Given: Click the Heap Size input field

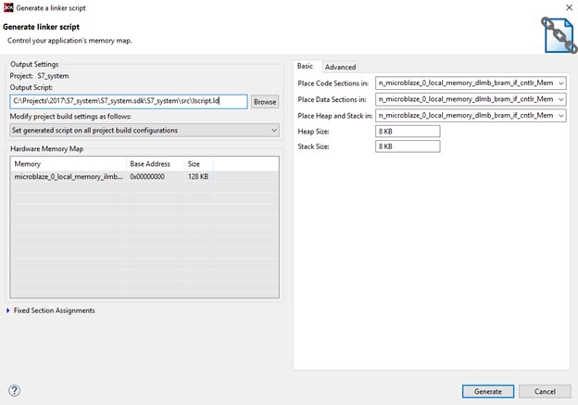Looking at the screenshot, I should 408,131.
